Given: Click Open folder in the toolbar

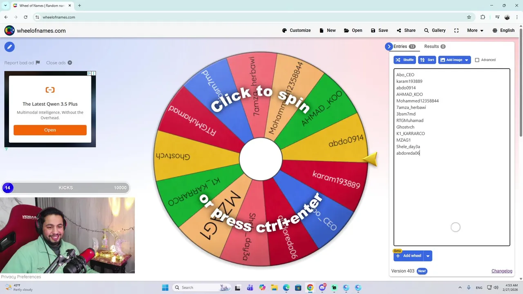Looking at the screenshot, I should pyautogui.click(x=353, y=30).
